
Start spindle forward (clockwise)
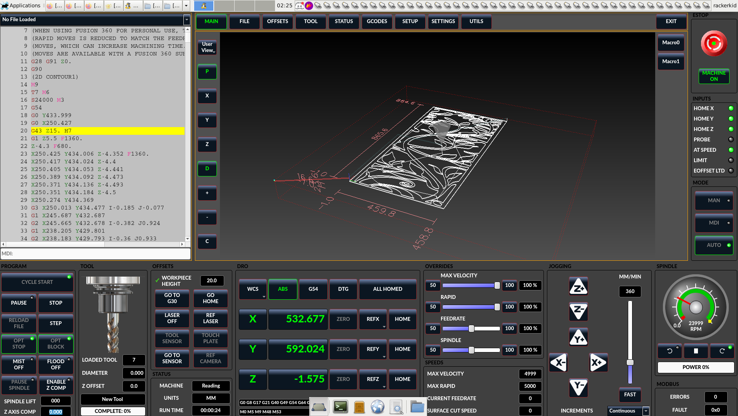[x=722, y=351]
